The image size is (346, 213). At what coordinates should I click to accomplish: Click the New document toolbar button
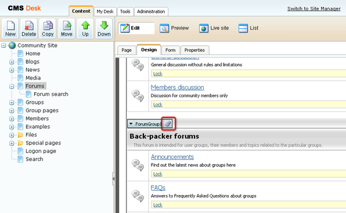click(10, 28)
